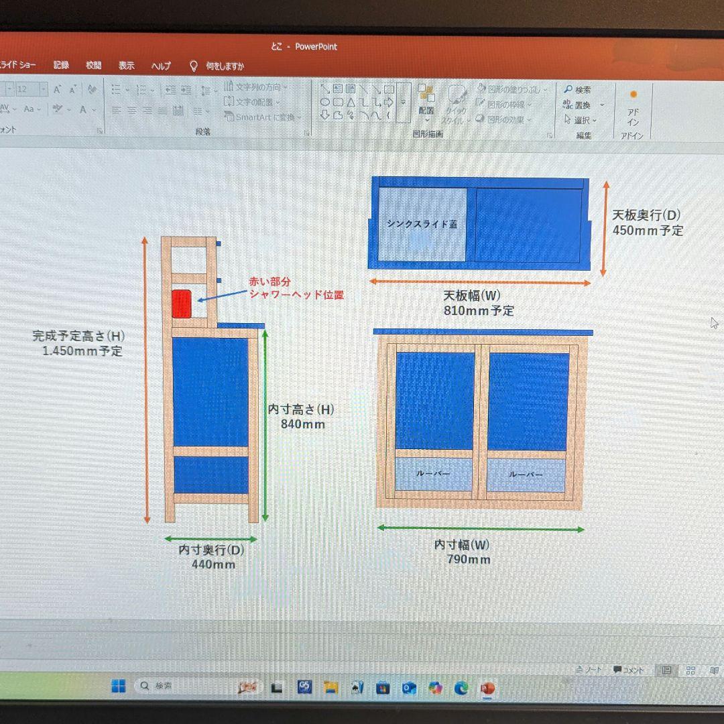The height and width of the screenshot is (724, 724).
Task: Click the clear formatting icon
Action: [x=93, y=89]
